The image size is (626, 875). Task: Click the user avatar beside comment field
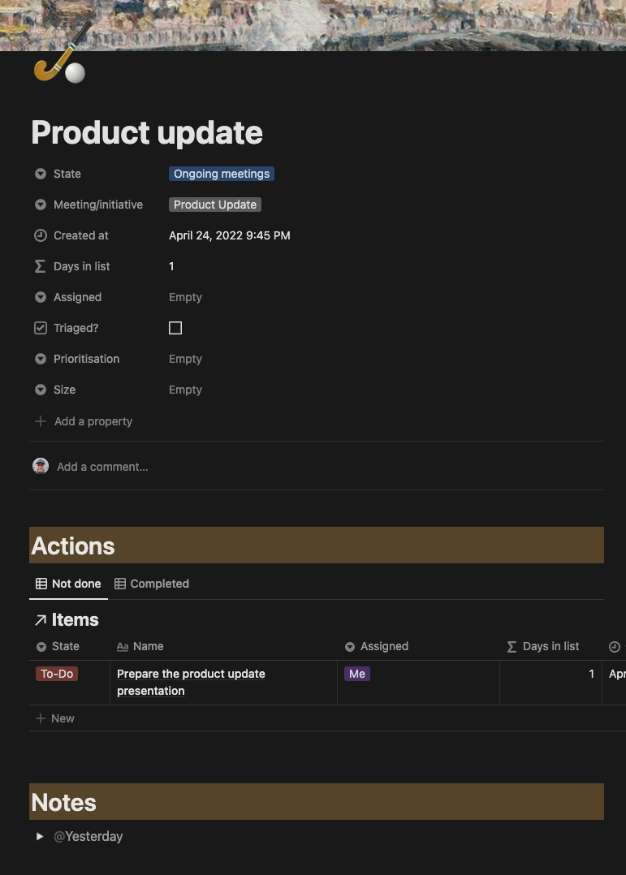(x=41, y=466)
